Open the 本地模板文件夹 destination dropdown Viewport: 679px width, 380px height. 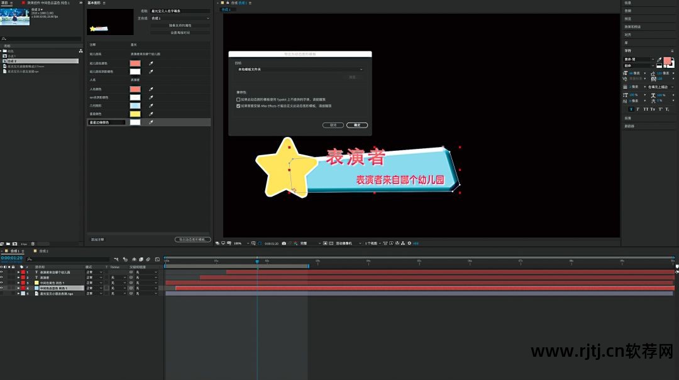299,69
